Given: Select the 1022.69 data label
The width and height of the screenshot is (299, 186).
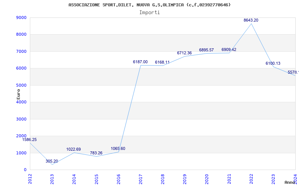Looking at the screenshot, I should pyautogui.click(x=73, y=150).
